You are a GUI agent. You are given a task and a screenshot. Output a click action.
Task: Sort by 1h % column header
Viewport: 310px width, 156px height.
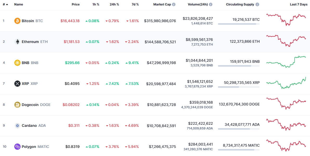tap(96, 4)
